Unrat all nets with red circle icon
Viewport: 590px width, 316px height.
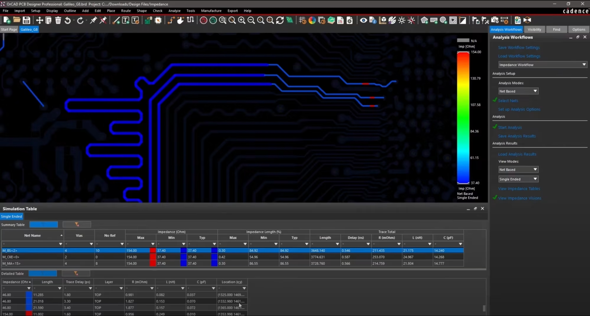pos(203,20)
